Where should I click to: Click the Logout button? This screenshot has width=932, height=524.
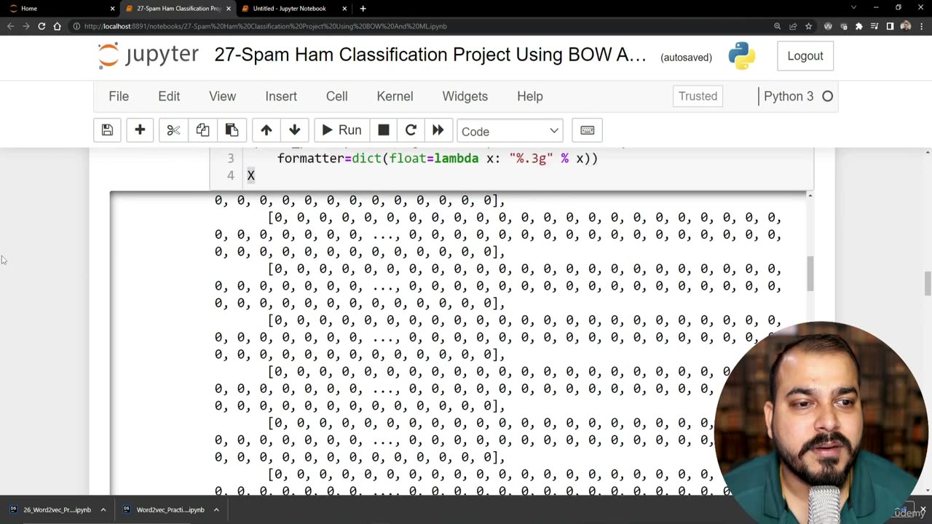point(805,56)
